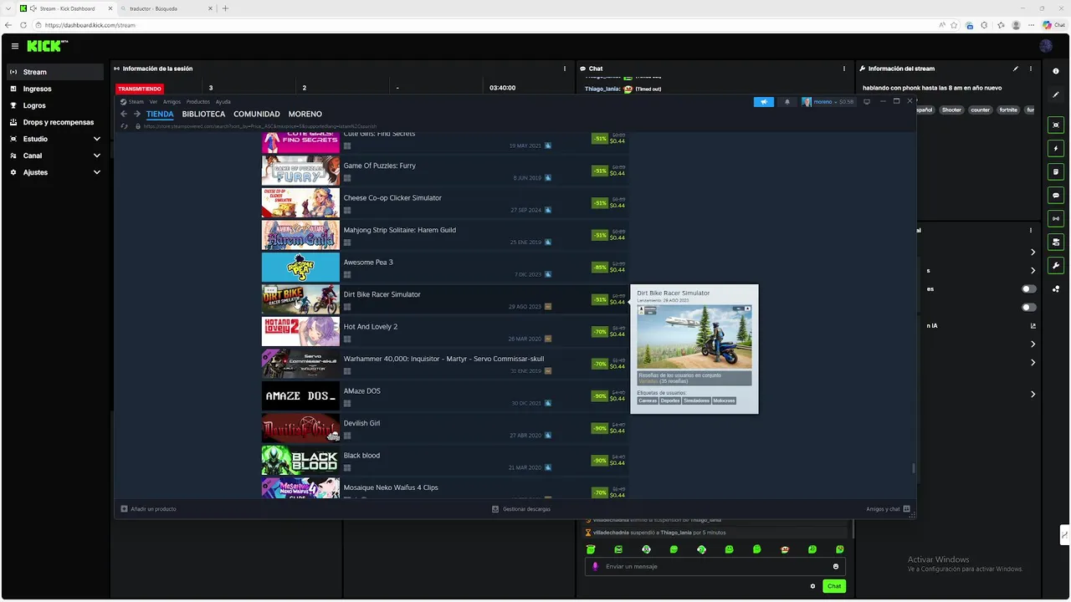Open emoji picker in chat input
The height and width of the screenshot is (602, 1071).
835,566
